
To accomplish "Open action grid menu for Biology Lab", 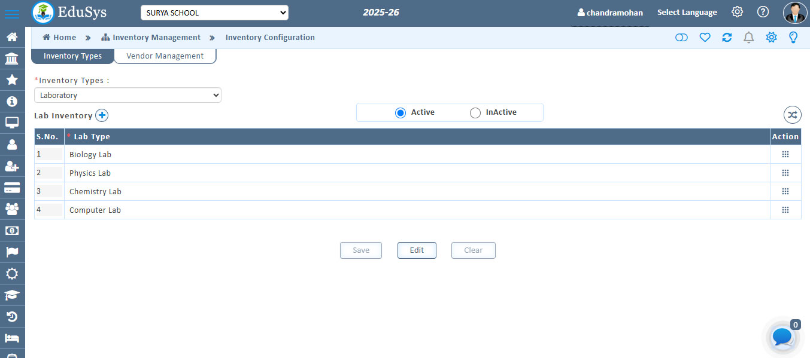I will (x=785, y=154).
